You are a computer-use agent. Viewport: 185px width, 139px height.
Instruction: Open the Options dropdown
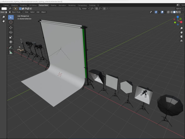180,8
